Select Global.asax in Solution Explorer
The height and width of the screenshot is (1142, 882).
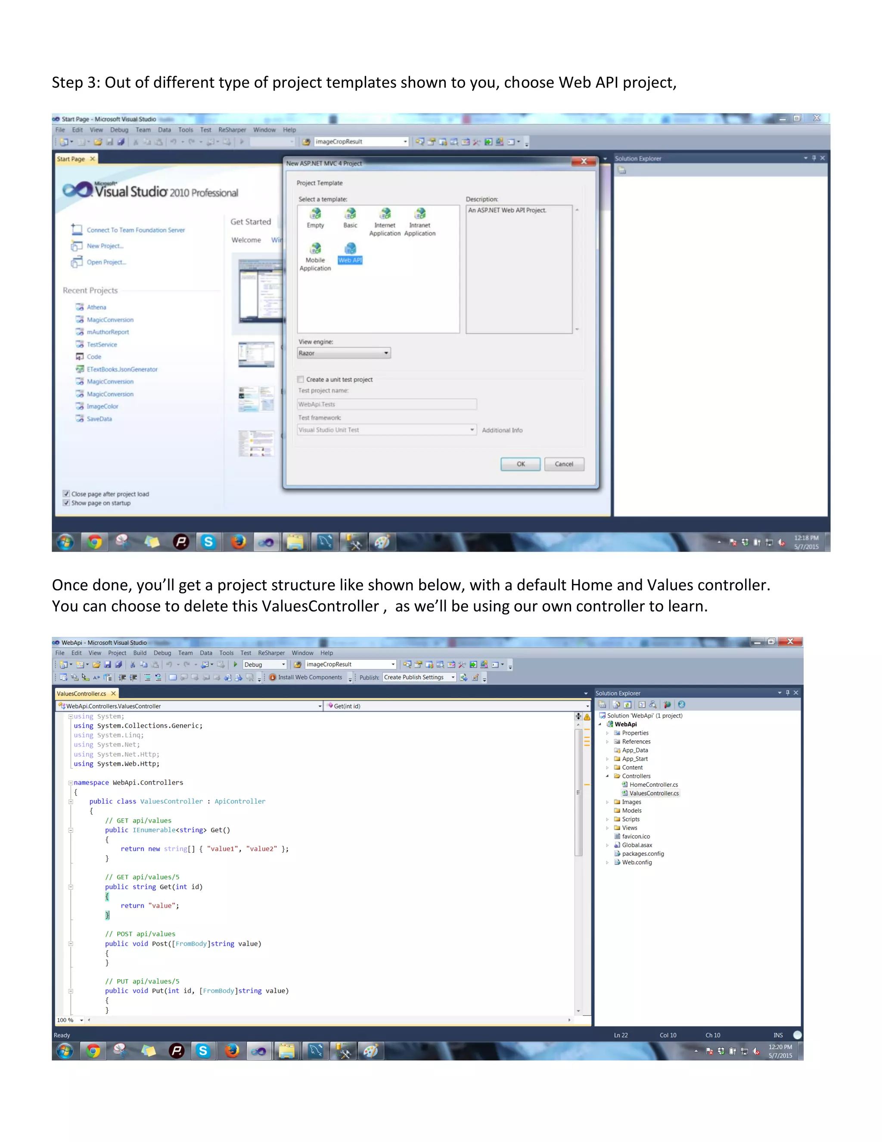pyautogui.click(x=637, y=846)
